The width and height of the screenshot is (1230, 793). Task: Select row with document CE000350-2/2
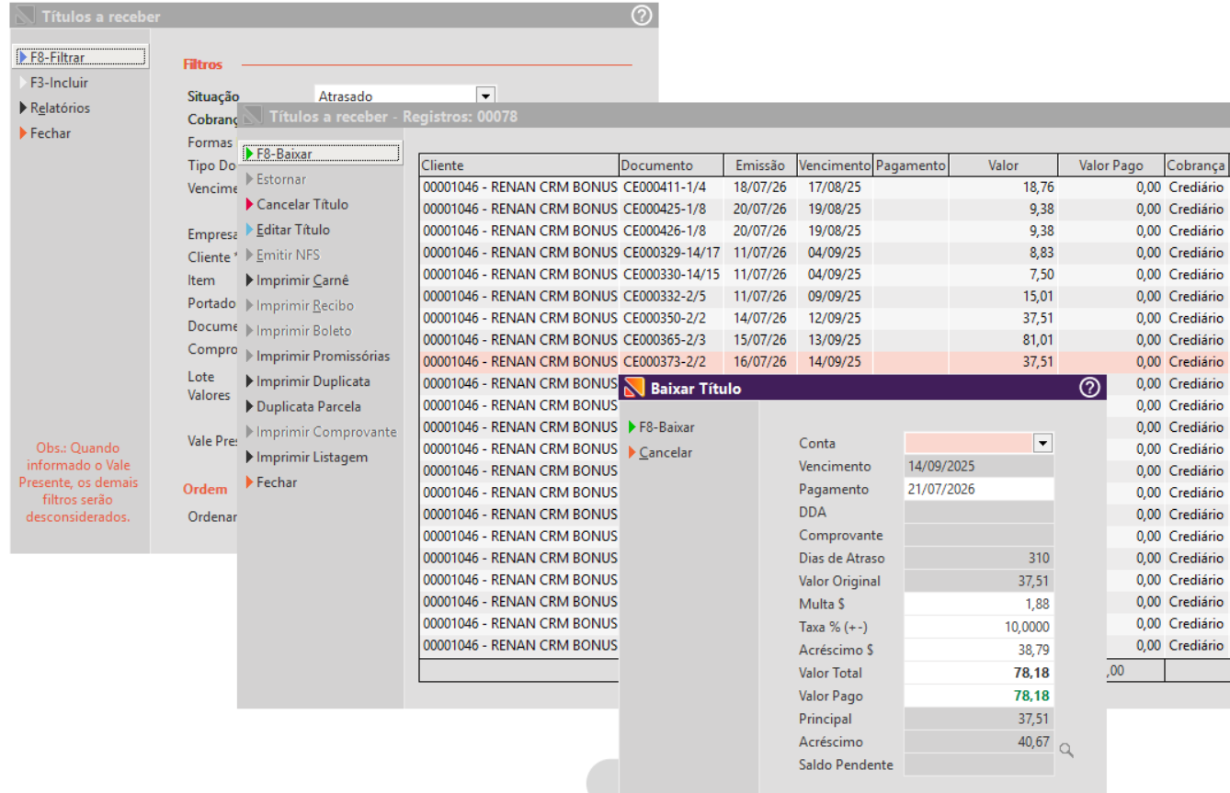(x=824, y=318)
